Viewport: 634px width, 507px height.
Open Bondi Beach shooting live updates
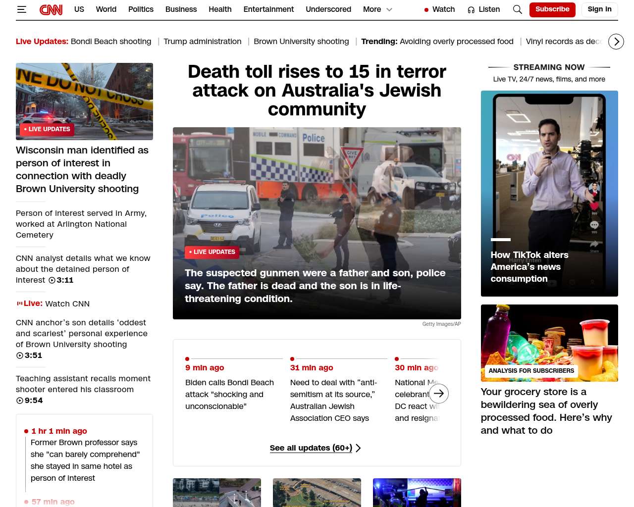point(111,42)
